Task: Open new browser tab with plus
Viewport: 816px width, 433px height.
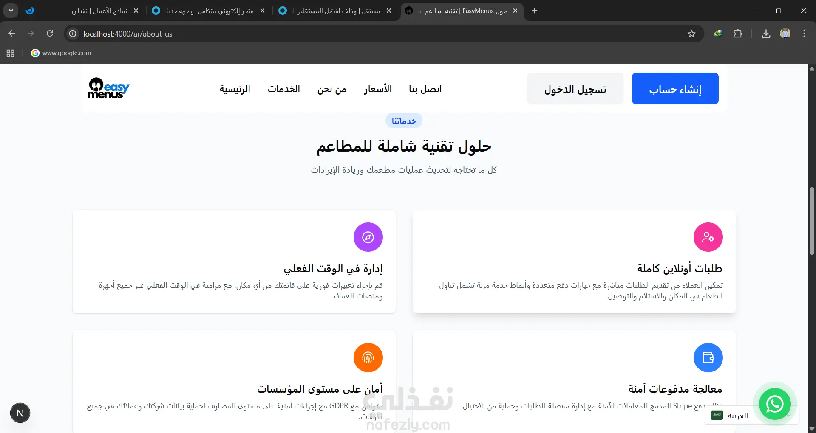Action: tap(535, 11)
